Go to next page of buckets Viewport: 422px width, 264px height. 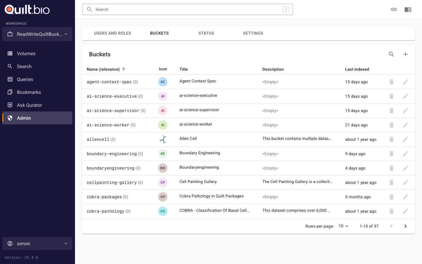405,226
